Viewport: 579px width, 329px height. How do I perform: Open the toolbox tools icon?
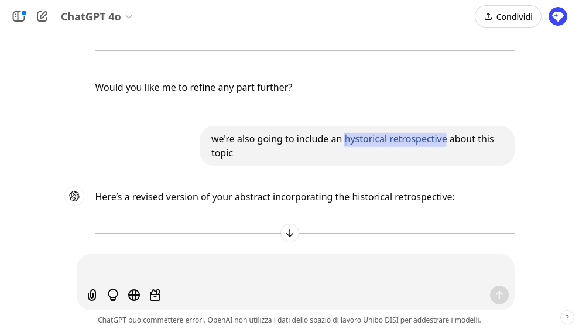155,295
